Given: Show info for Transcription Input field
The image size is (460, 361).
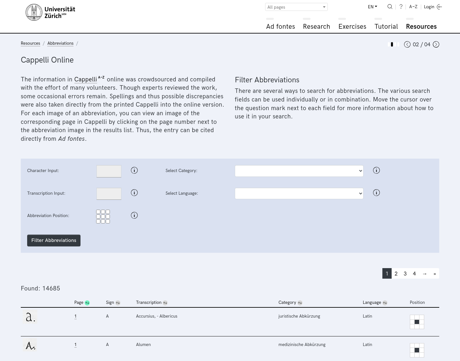Looking at the screenshot, I should click(x=134, y=193).
